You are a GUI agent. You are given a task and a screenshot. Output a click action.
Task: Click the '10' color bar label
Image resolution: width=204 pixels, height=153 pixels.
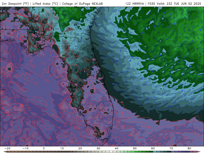62,148
